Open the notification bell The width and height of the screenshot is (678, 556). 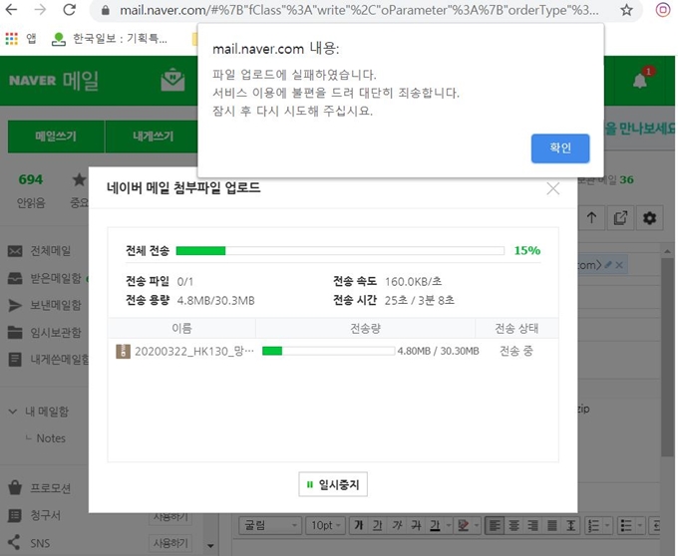640,81
